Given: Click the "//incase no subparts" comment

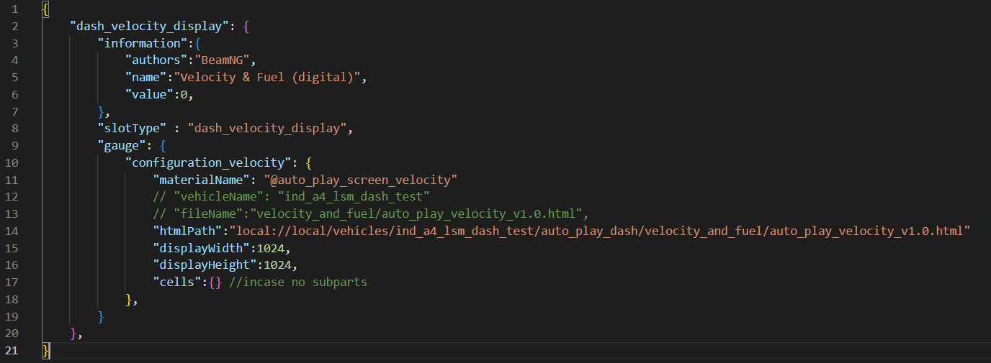Looking at the screenshot, I should pyautogui.click(x=298, y=282).
